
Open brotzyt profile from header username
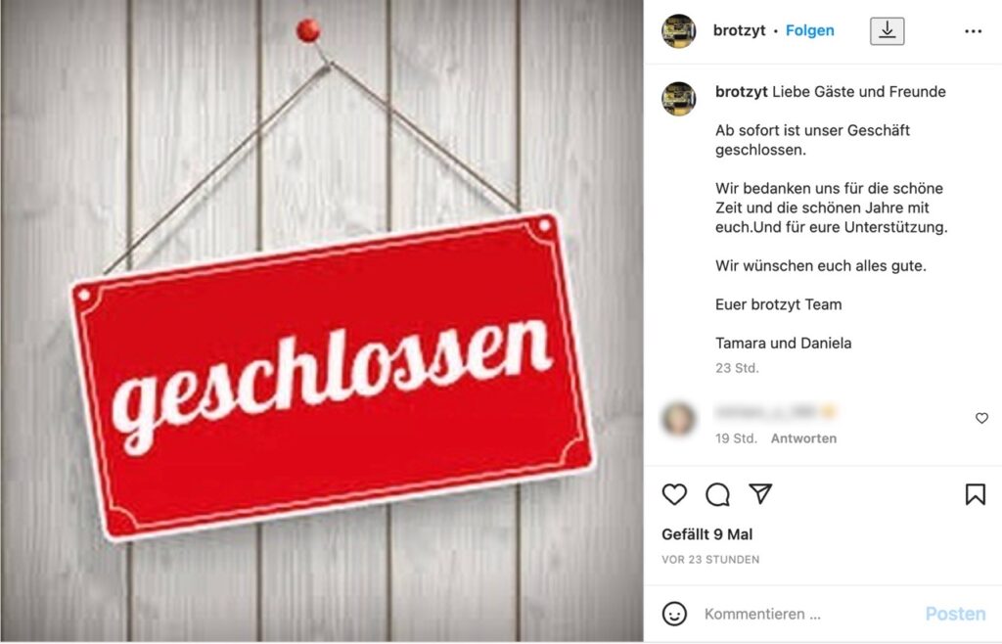[x=740, y=30]
